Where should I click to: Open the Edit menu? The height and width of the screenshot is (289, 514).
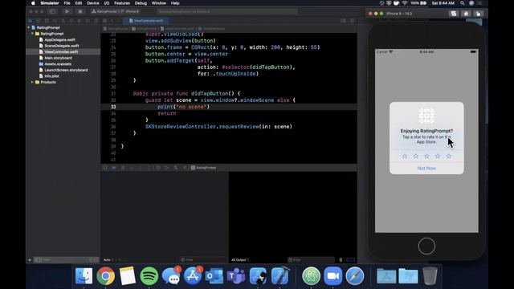pos(79,3)
